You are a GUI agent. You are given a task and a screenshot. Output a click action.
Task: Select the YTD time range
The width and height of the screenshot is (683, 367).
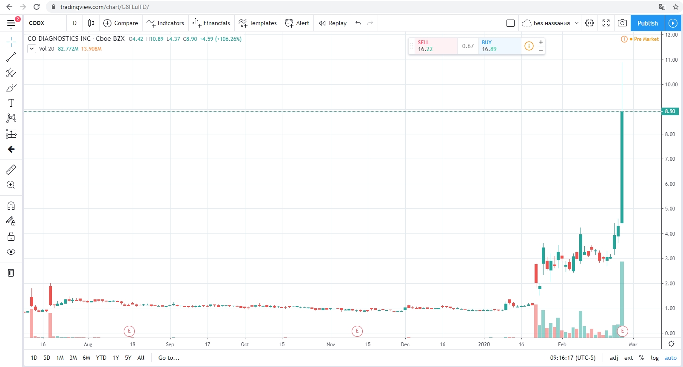click(x=101, y=358)
